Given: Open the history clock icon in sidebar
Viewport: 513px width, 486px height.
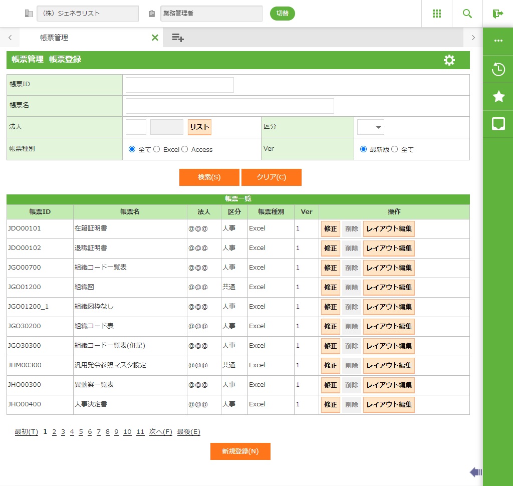Looking at the screenshot, I should [498, 69].
